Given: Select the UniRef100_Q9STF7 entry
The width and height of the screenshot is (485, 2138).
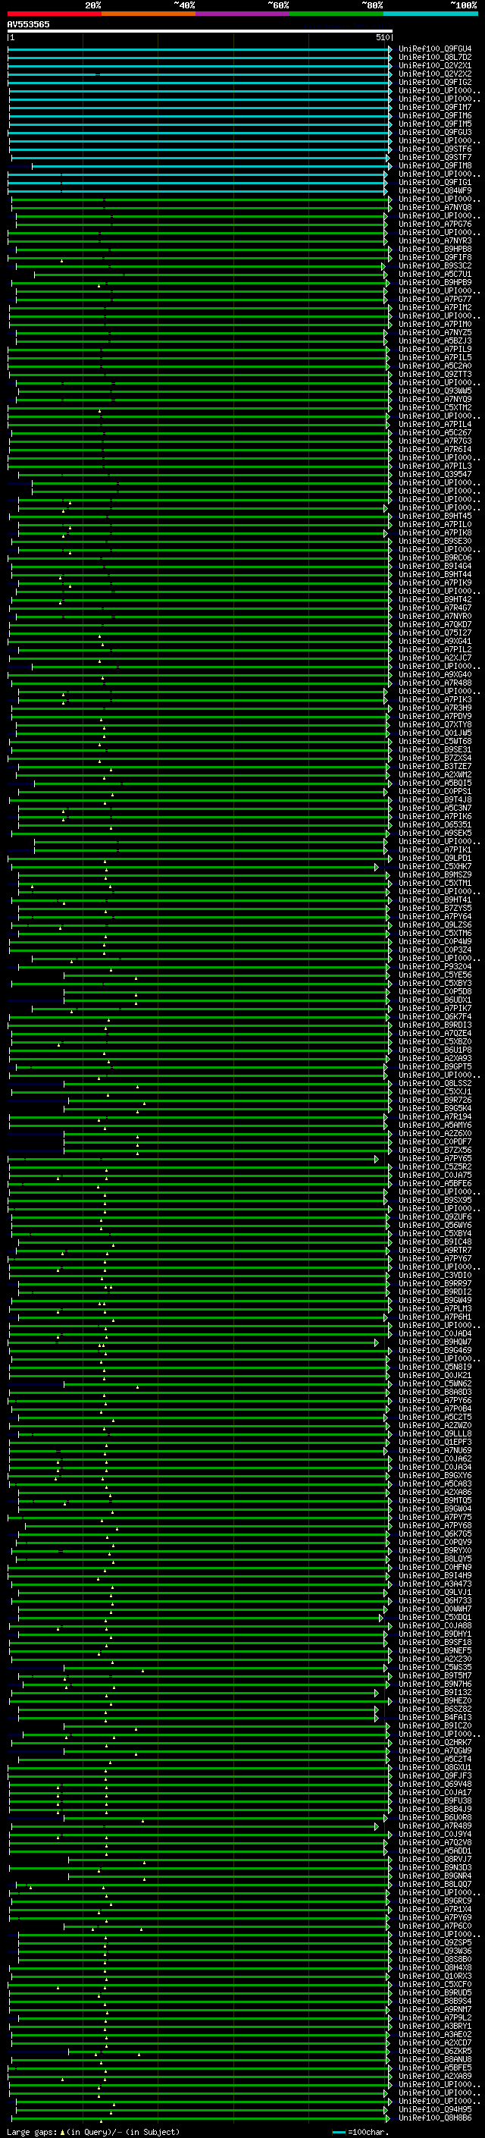Looking at the screenshot, I should point(435,157).
